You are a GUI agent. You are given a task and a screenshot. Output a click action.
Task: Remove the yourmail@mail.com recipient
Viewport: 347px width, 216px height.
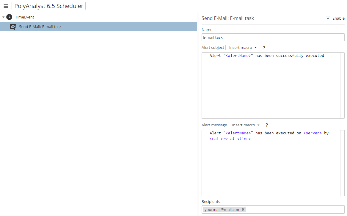tap(243, 209)
